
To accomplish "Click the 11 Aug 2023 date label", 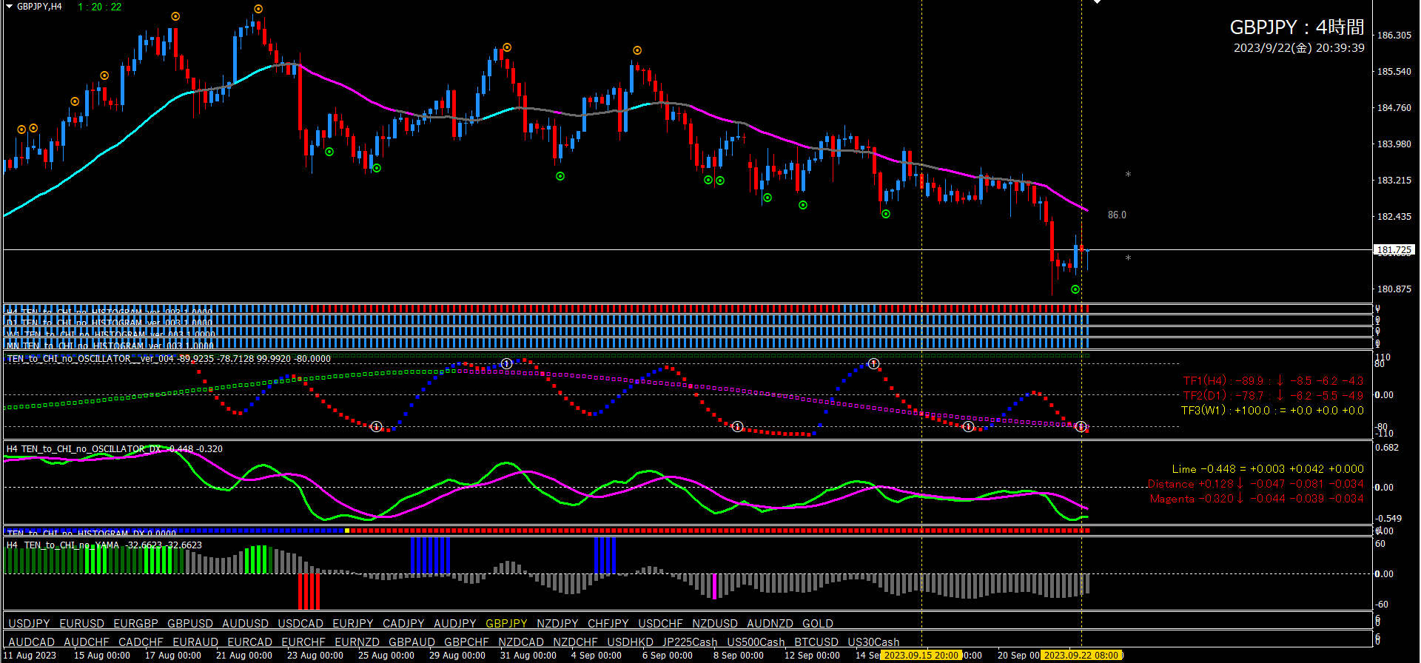I will click(x=30, y=656).
